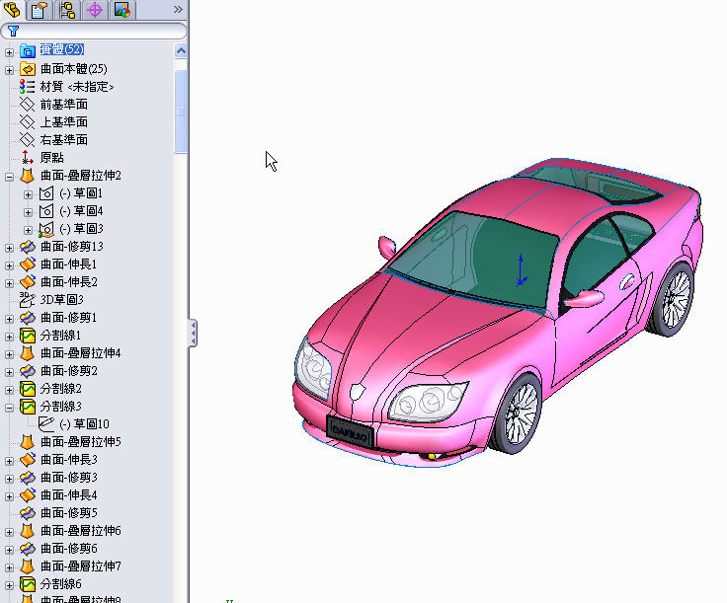Image resolution: width=727 pixels, height=603 pixels.
Task: Select the 曲面本體(25) folder icon
Action: click(x=28, y=69)
